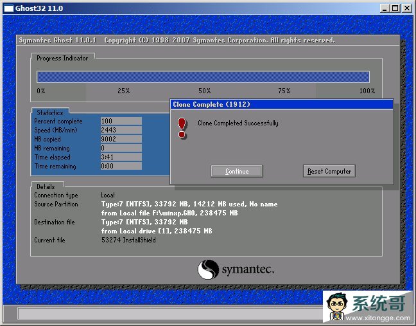Click the Reset Computer button
The image size is (416, 326).
tap(329, 171)
